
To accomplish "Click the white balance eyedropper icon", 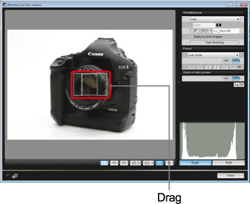I will (195, 31).
